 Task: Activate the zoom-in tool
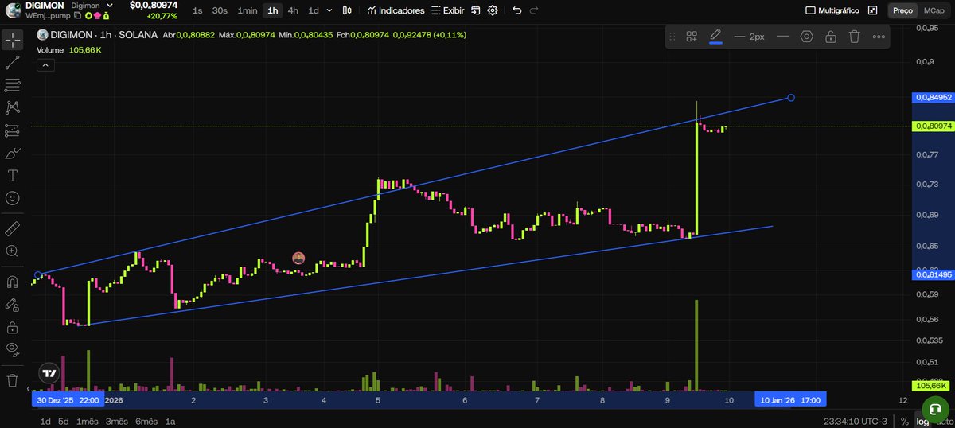pyautogui.click(x=12, y=251)
